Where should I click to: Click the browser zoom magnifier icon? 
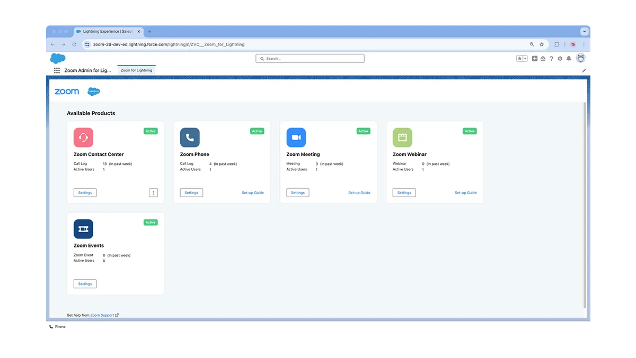(532, 44)
